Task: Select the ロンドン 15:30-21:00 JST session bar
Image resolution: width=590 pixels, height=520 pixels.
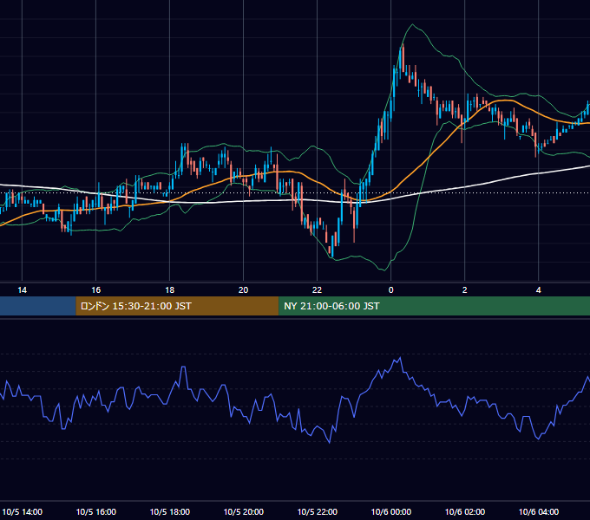Action: coord(177,306)
